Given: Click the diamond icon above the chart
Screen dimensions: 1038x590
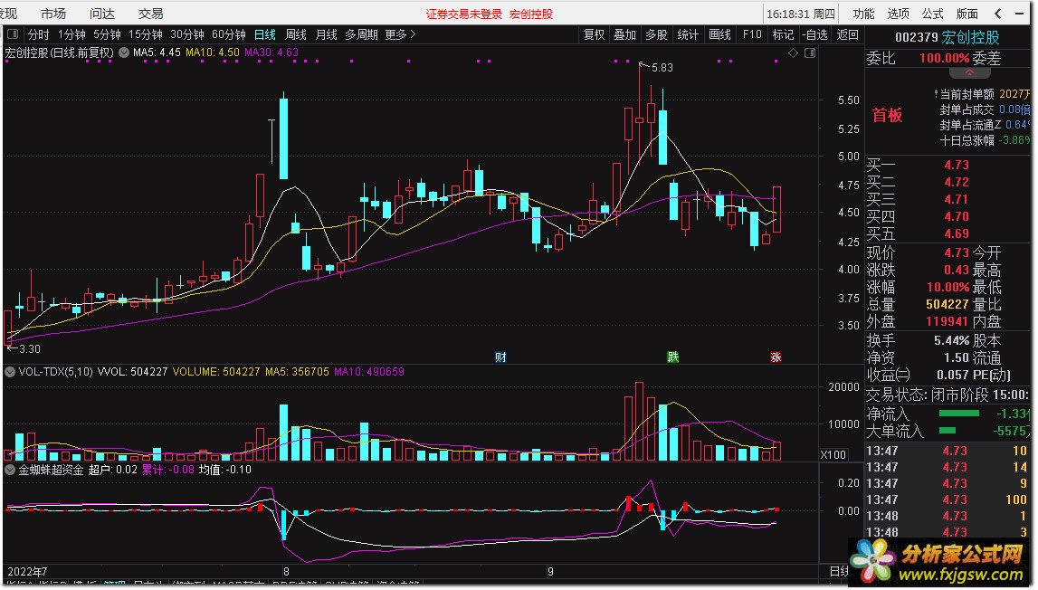Looking at the screenshot, I should pos(793,53).
